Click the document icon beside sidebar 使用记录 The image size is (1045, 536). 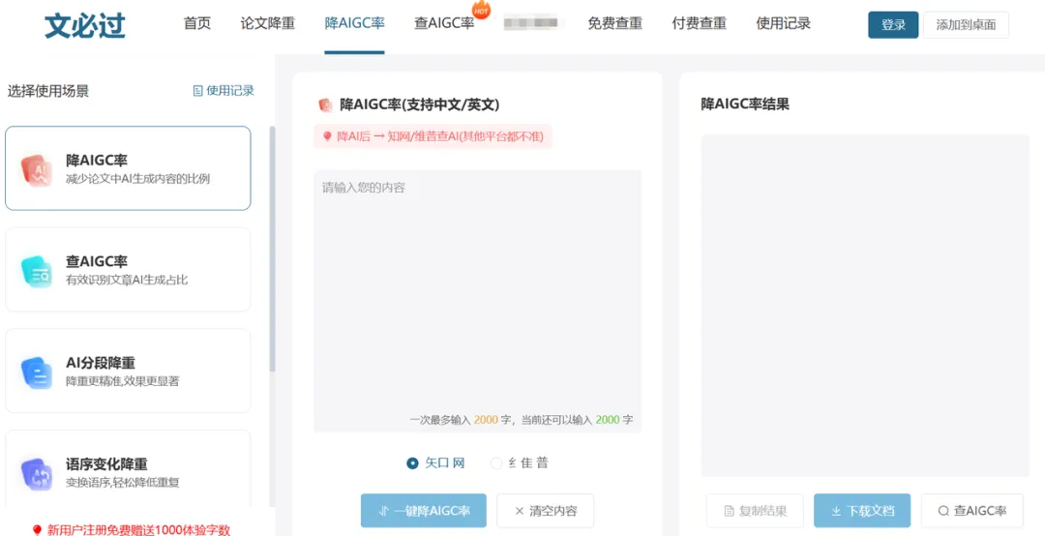(x=198, y=91)
